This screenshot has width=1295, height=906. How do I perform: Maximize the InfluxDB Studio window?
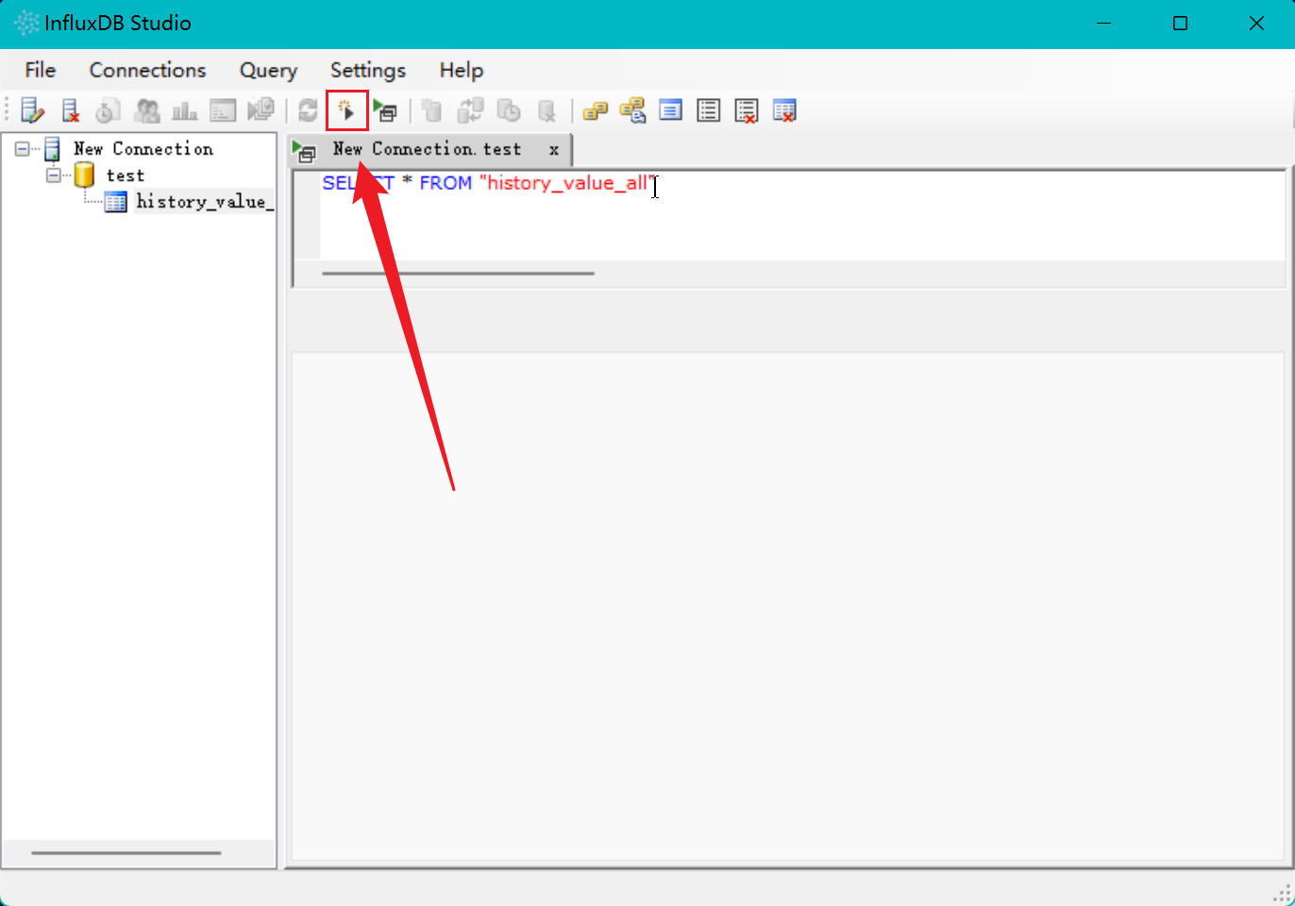(x=1180, y=24)
